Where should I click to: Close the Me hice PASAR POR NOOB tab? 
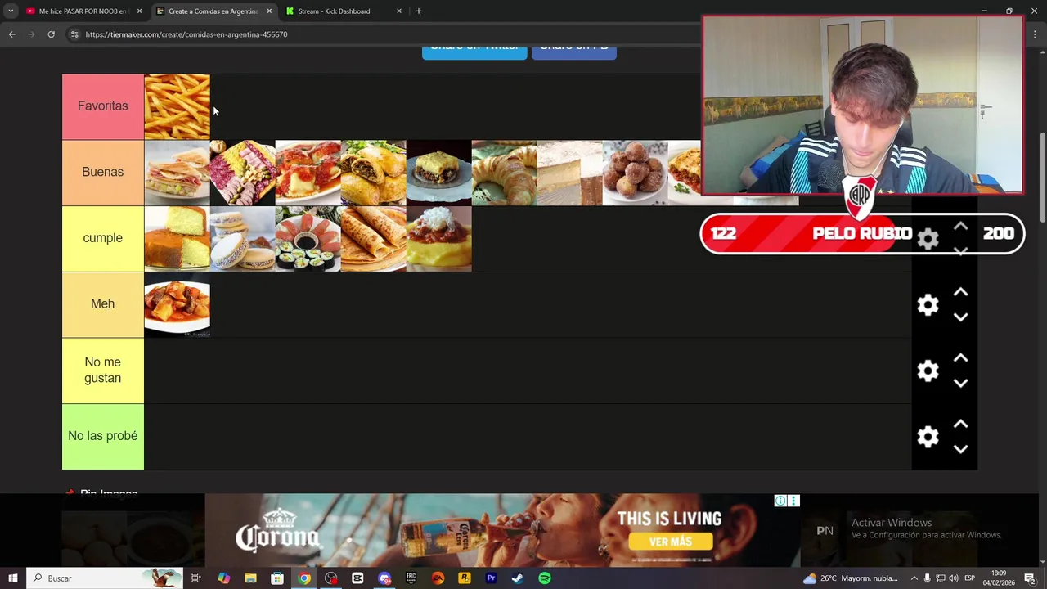pyautogui.click(x=139, y=11)
